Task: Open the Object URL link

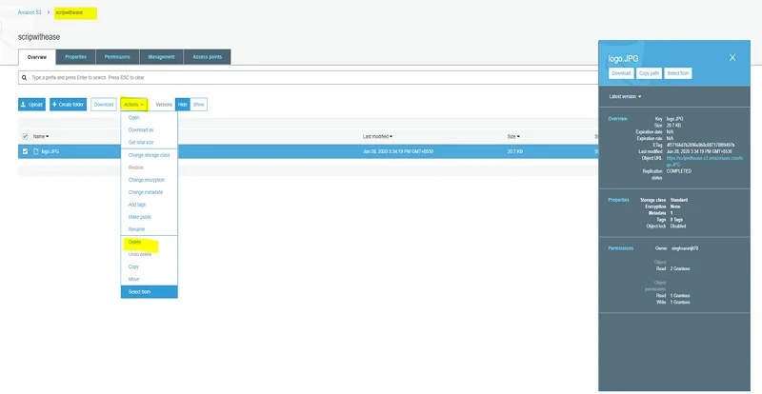Action: click(x=704, y=161)
